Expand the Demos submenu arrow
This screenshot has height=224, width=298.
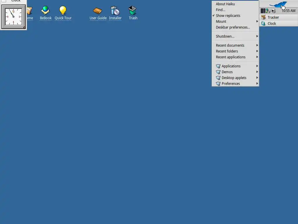pos(257,72)
